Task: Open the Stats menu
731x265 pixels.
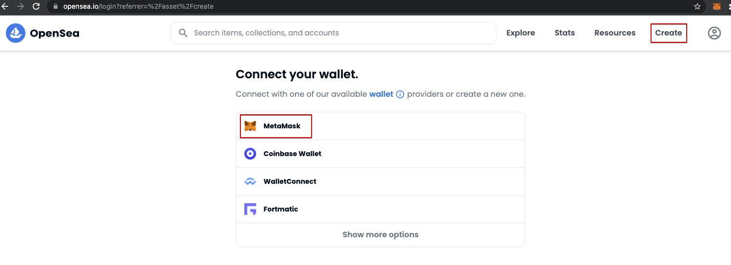Action: click(x=565, y=33)
